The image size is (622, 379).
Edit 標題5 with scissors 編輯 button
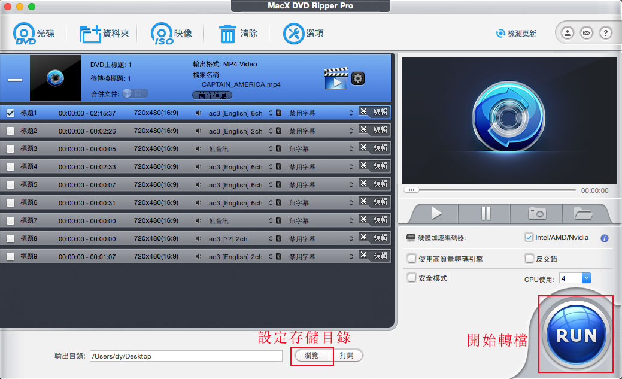pos(374,184)
